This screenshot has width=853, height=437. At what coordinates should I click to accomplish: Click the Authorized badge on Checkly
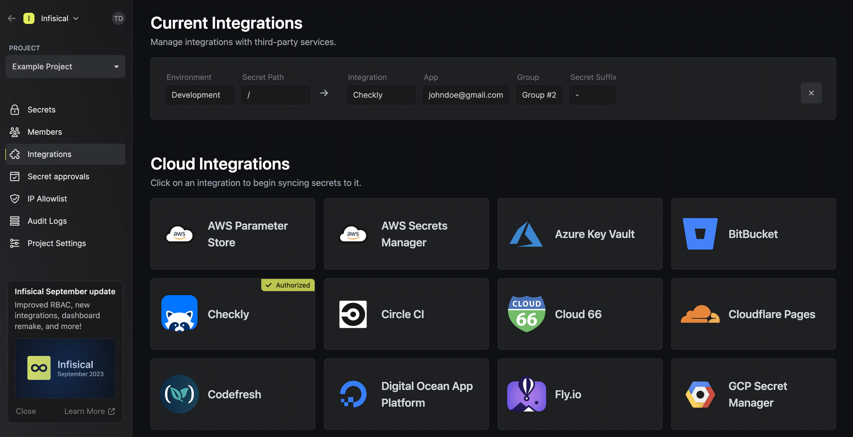point(288,285)
